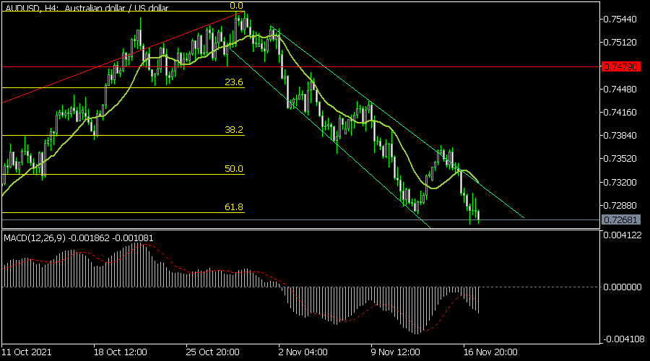Click the 0.73840 price axis value
Viewport: 650px width, 361px height.
(x=620, y=136)
